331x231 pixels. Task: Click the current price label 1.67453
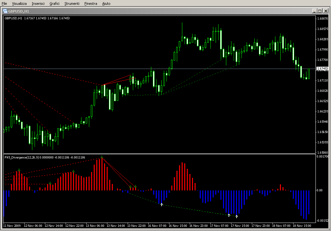[323, 69]
